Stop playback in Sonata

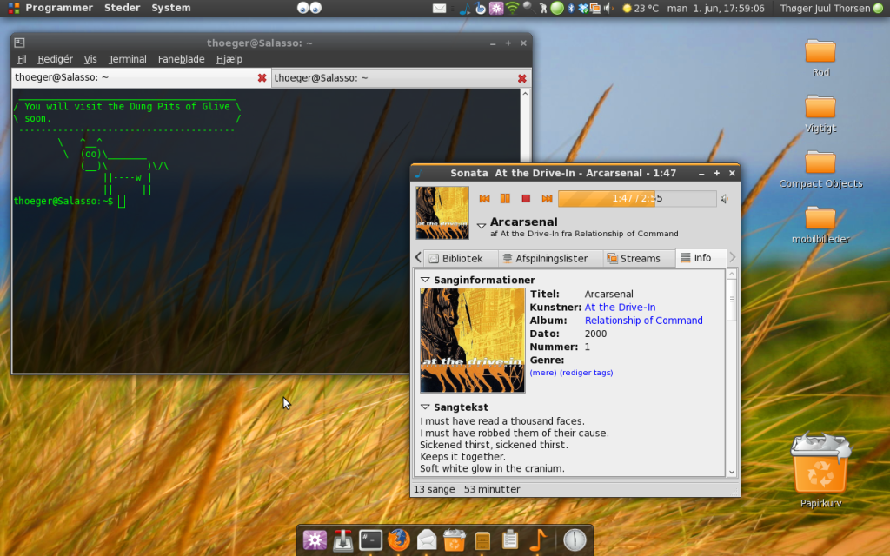tap(526, 199)
